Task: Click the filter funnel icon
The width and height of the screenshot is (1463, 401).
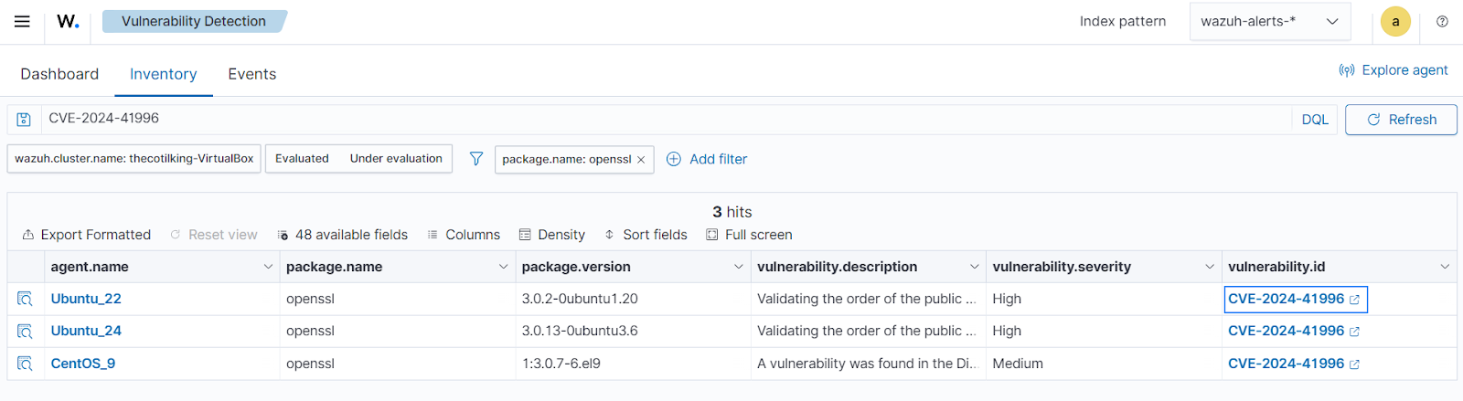Action: [x=476, y=159]
